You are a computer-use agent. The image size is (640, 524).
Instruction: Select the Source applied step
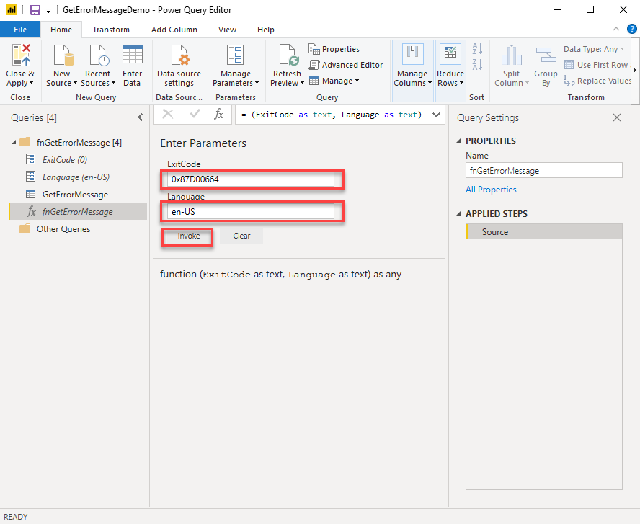543,231
